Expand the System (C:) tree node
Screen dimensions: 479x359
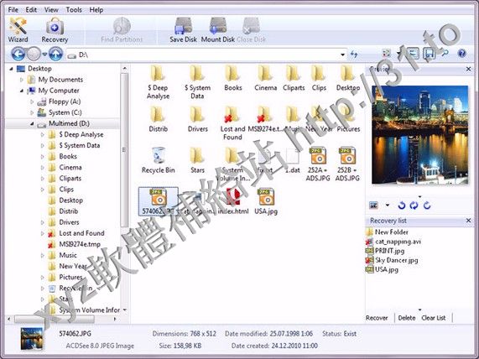[x=32, y=112]
